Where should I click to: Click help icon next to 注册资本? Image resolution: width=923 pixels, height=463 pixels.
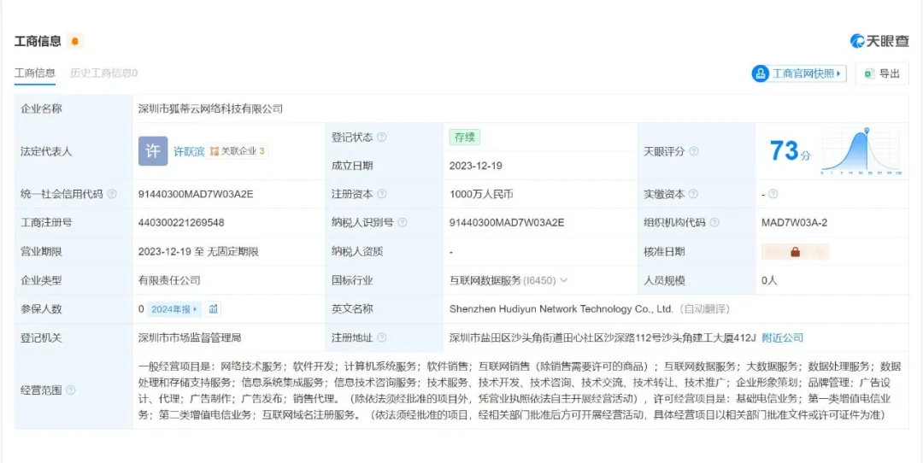(381, 194)
